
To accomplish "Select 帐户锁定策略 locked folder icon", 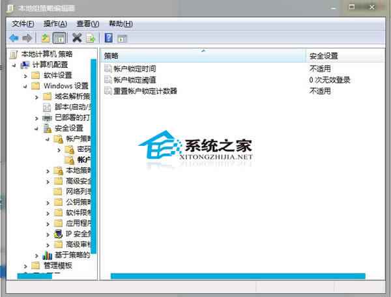I will [x=70, y=160].
